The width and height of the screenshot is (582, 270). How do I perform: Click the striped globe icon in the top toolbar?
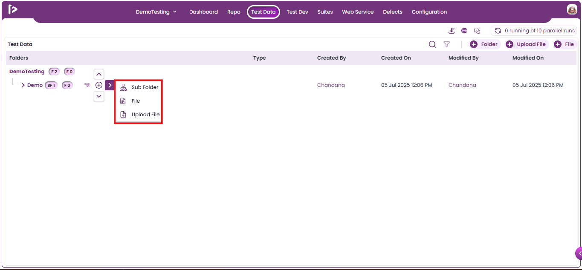464,31
